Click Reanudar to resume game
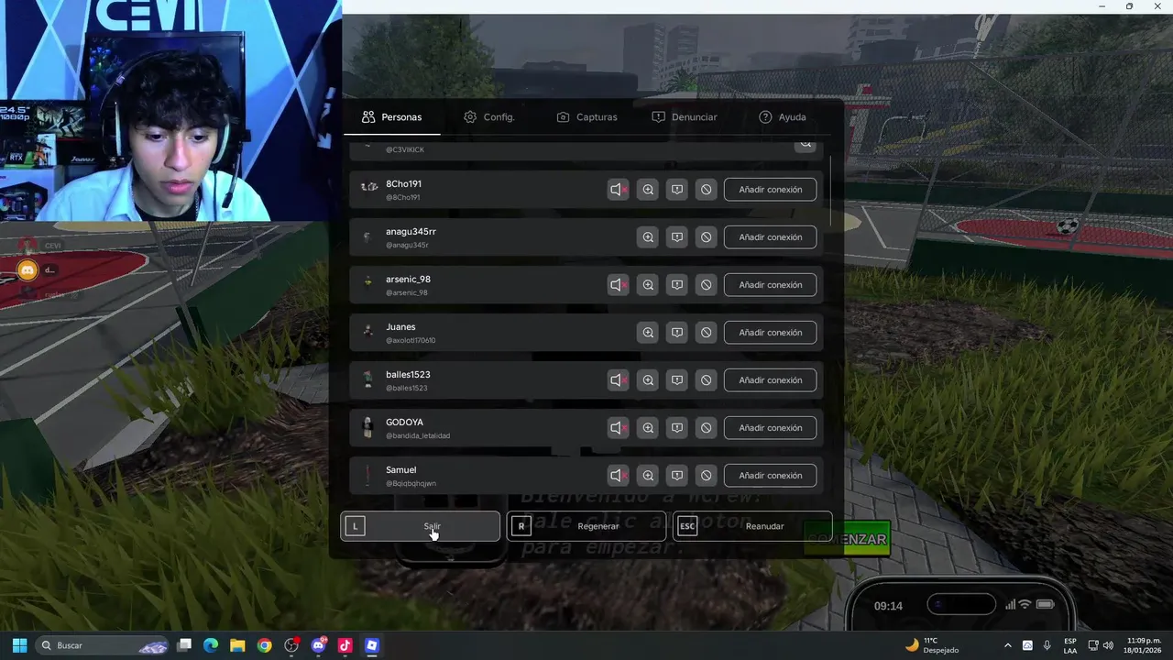The height and width of the screenshot is (660, 1173). (752, 526)
